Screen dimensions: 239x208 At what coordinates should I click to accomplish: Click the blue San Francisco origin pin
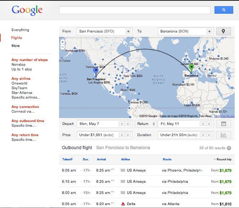[x=96, y=71]
